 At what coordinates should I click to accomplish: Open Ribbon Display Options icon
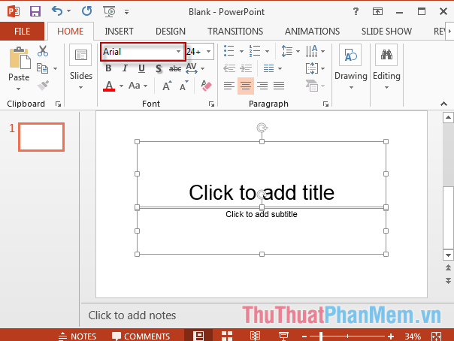[377, 11]
